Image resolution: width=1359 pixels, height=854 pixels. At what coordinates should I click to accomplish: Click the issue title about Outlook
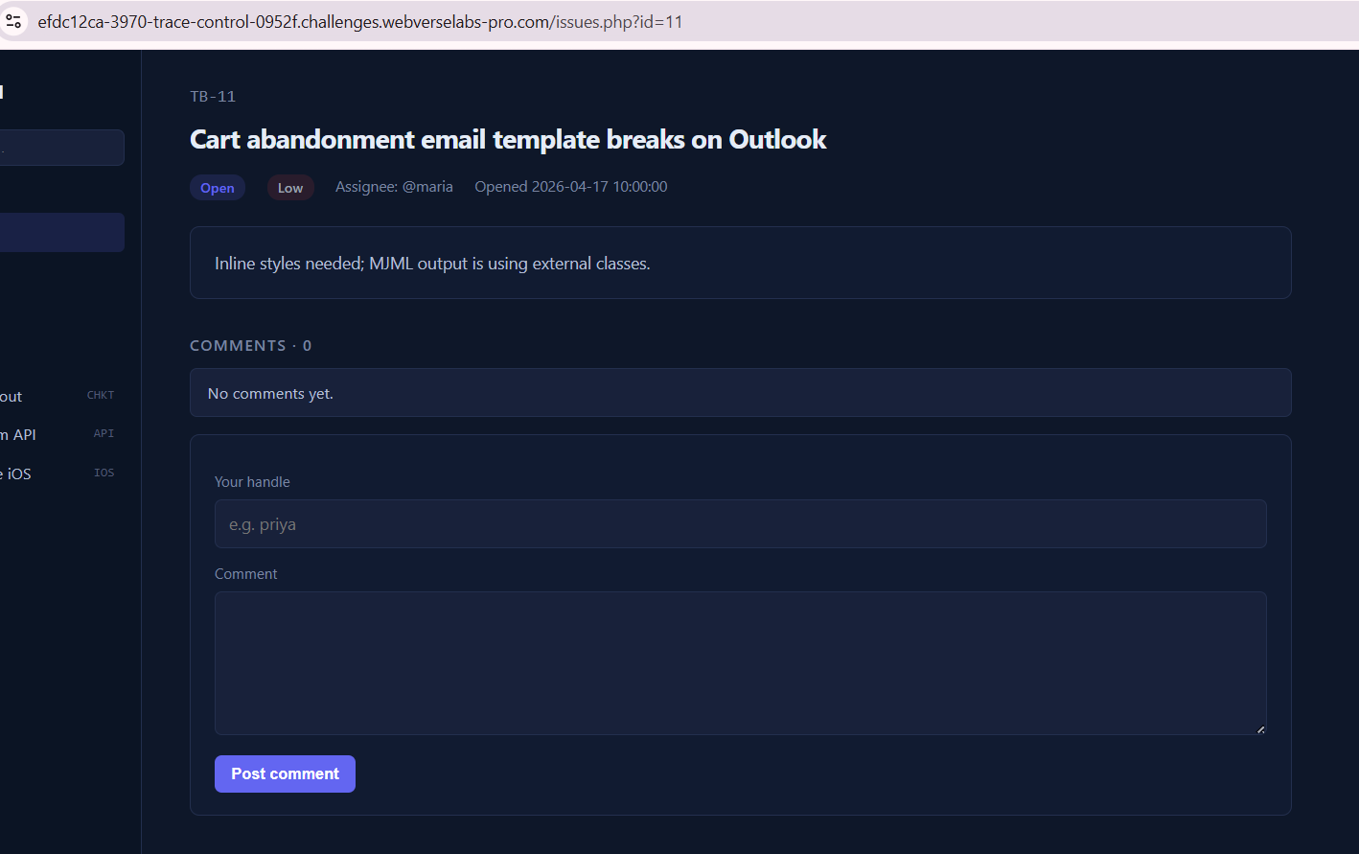[508, 140]
